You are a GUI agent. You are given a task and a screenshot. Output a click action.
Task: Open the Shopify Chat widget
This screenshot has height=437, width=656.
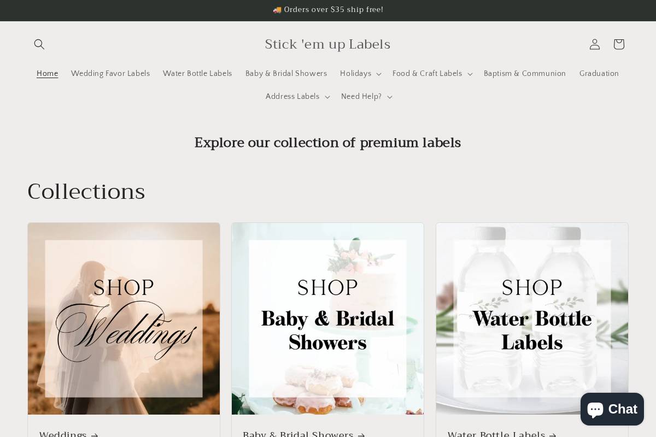click(612, 409)
